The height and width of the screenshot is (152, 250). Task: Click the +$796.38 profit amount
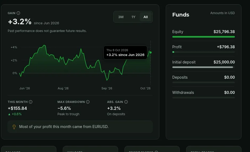[x=226, y=47]
